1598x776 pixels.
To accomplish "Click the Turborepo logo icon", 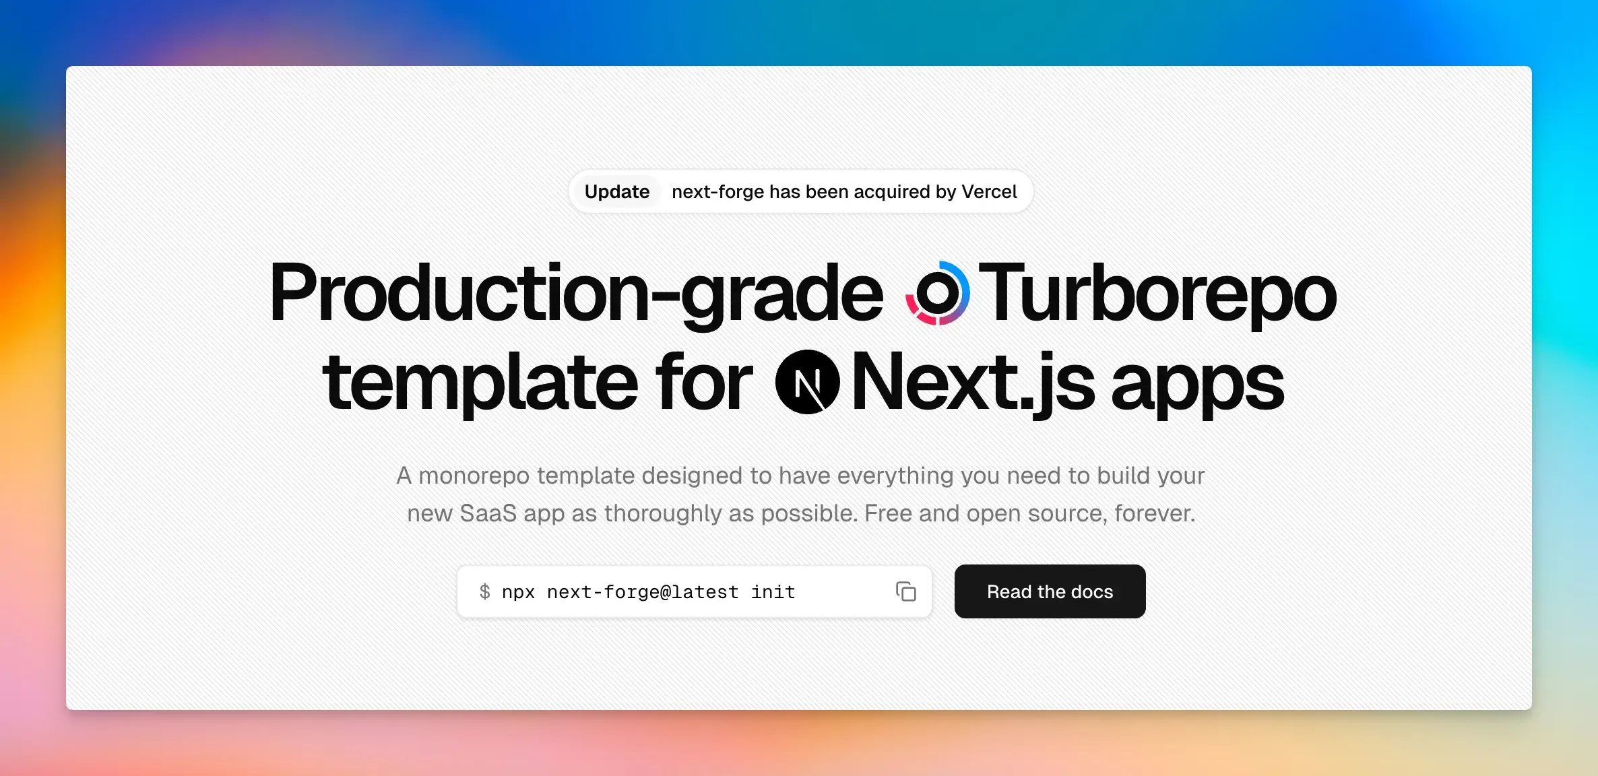I will click(x=937, y=293).
